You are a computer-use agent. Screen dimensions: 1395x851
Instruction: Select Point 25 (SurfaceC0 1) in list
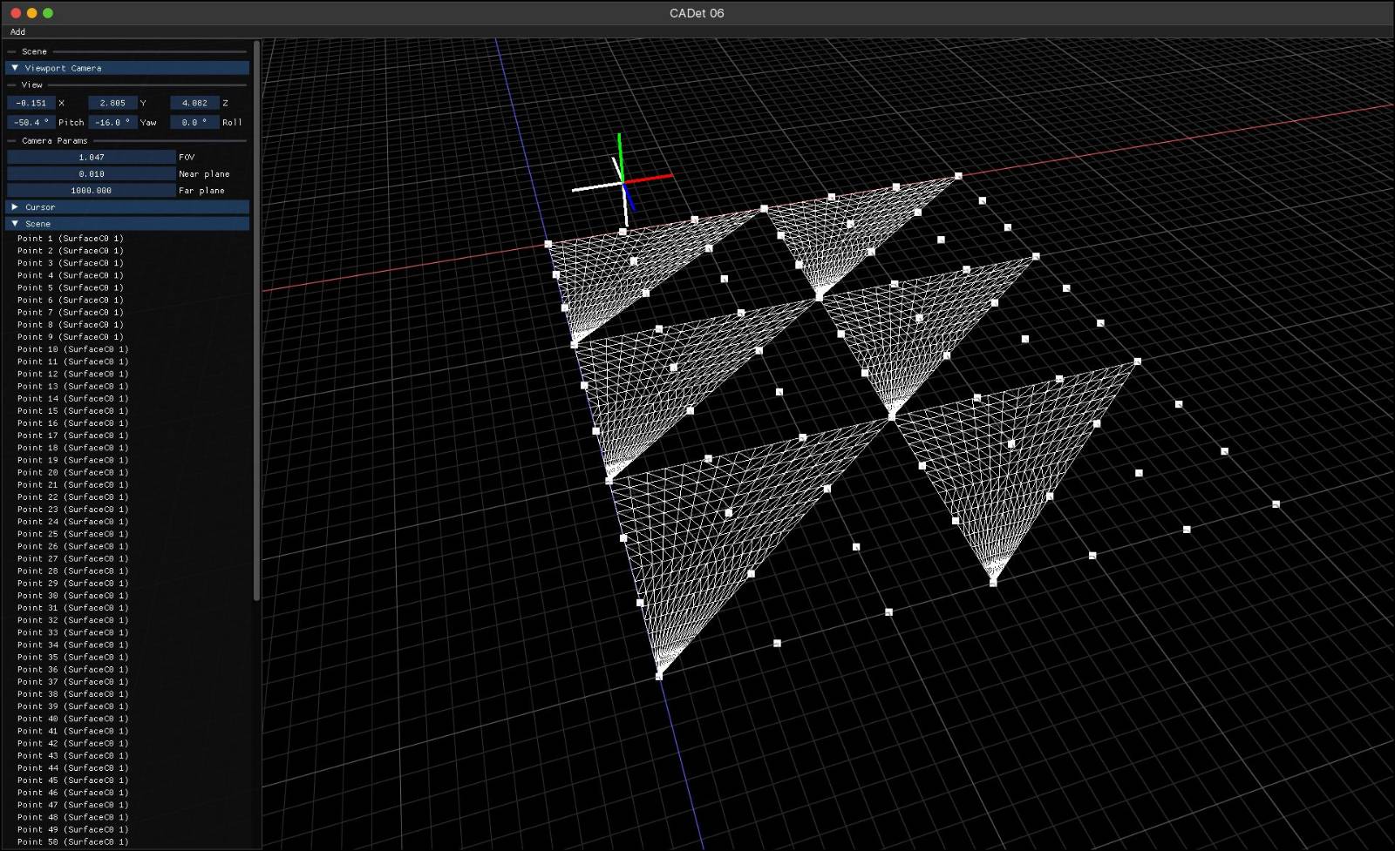(x=72, y=534)
